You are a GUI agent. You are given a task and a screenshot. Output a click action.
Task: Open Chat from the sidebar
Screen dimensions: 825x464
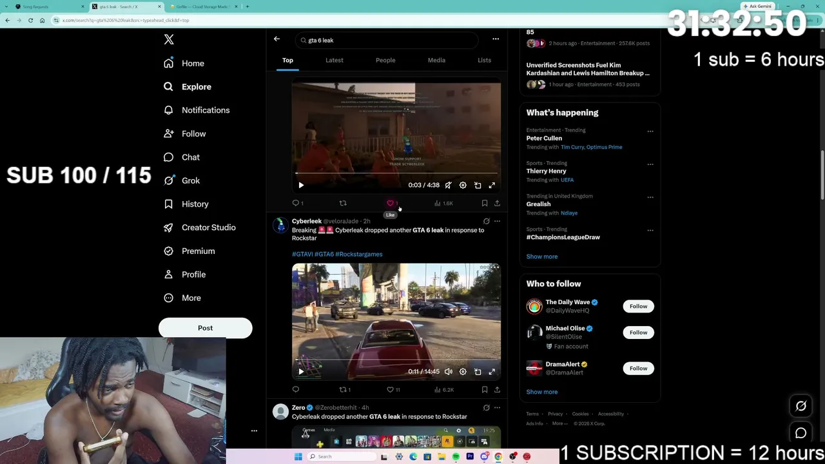click(x=181, y=157)
